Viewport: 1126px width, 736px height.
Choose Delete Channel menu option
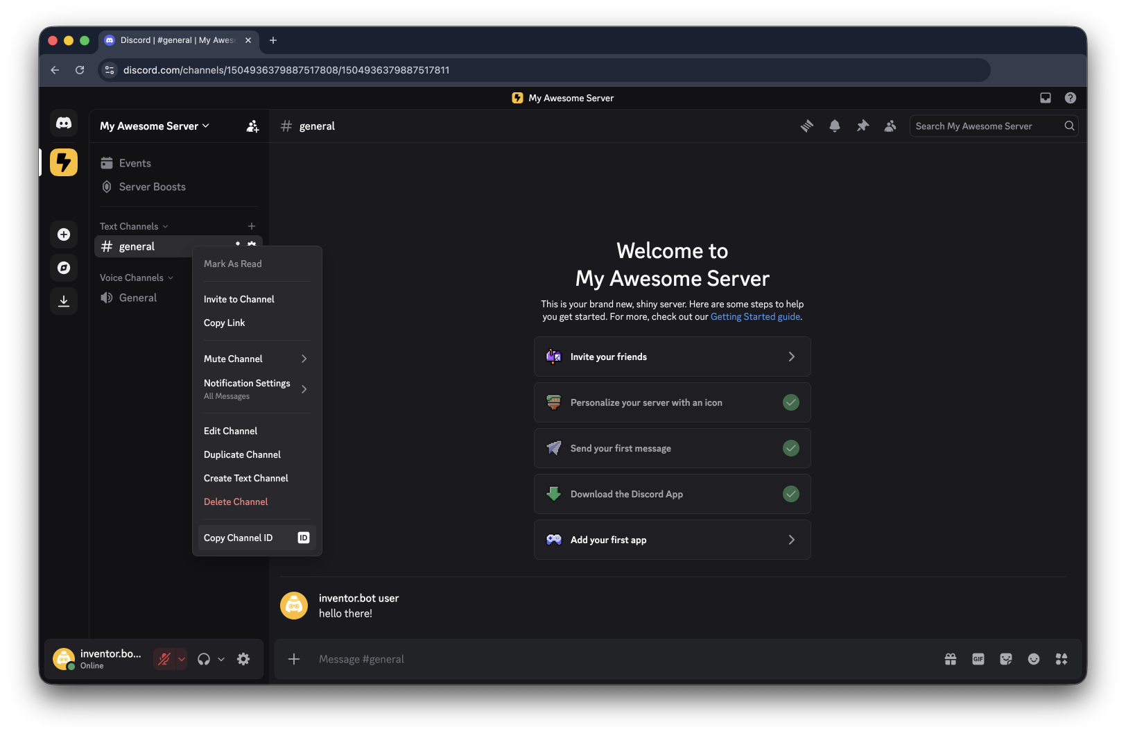click(257, 502)
